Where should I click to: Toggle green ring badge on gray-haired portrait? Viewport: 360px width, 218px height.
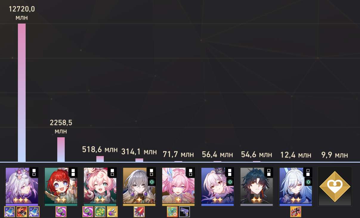coord(152,182)
